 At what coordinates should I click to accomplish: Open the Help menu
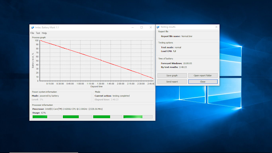click(44, 33)
